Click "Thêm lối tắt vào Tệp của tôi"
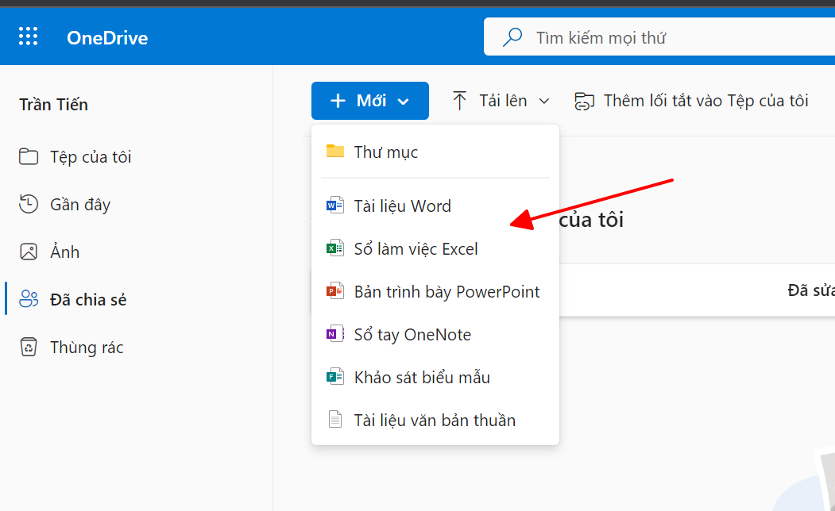The image size is (835, 511). 705,101
